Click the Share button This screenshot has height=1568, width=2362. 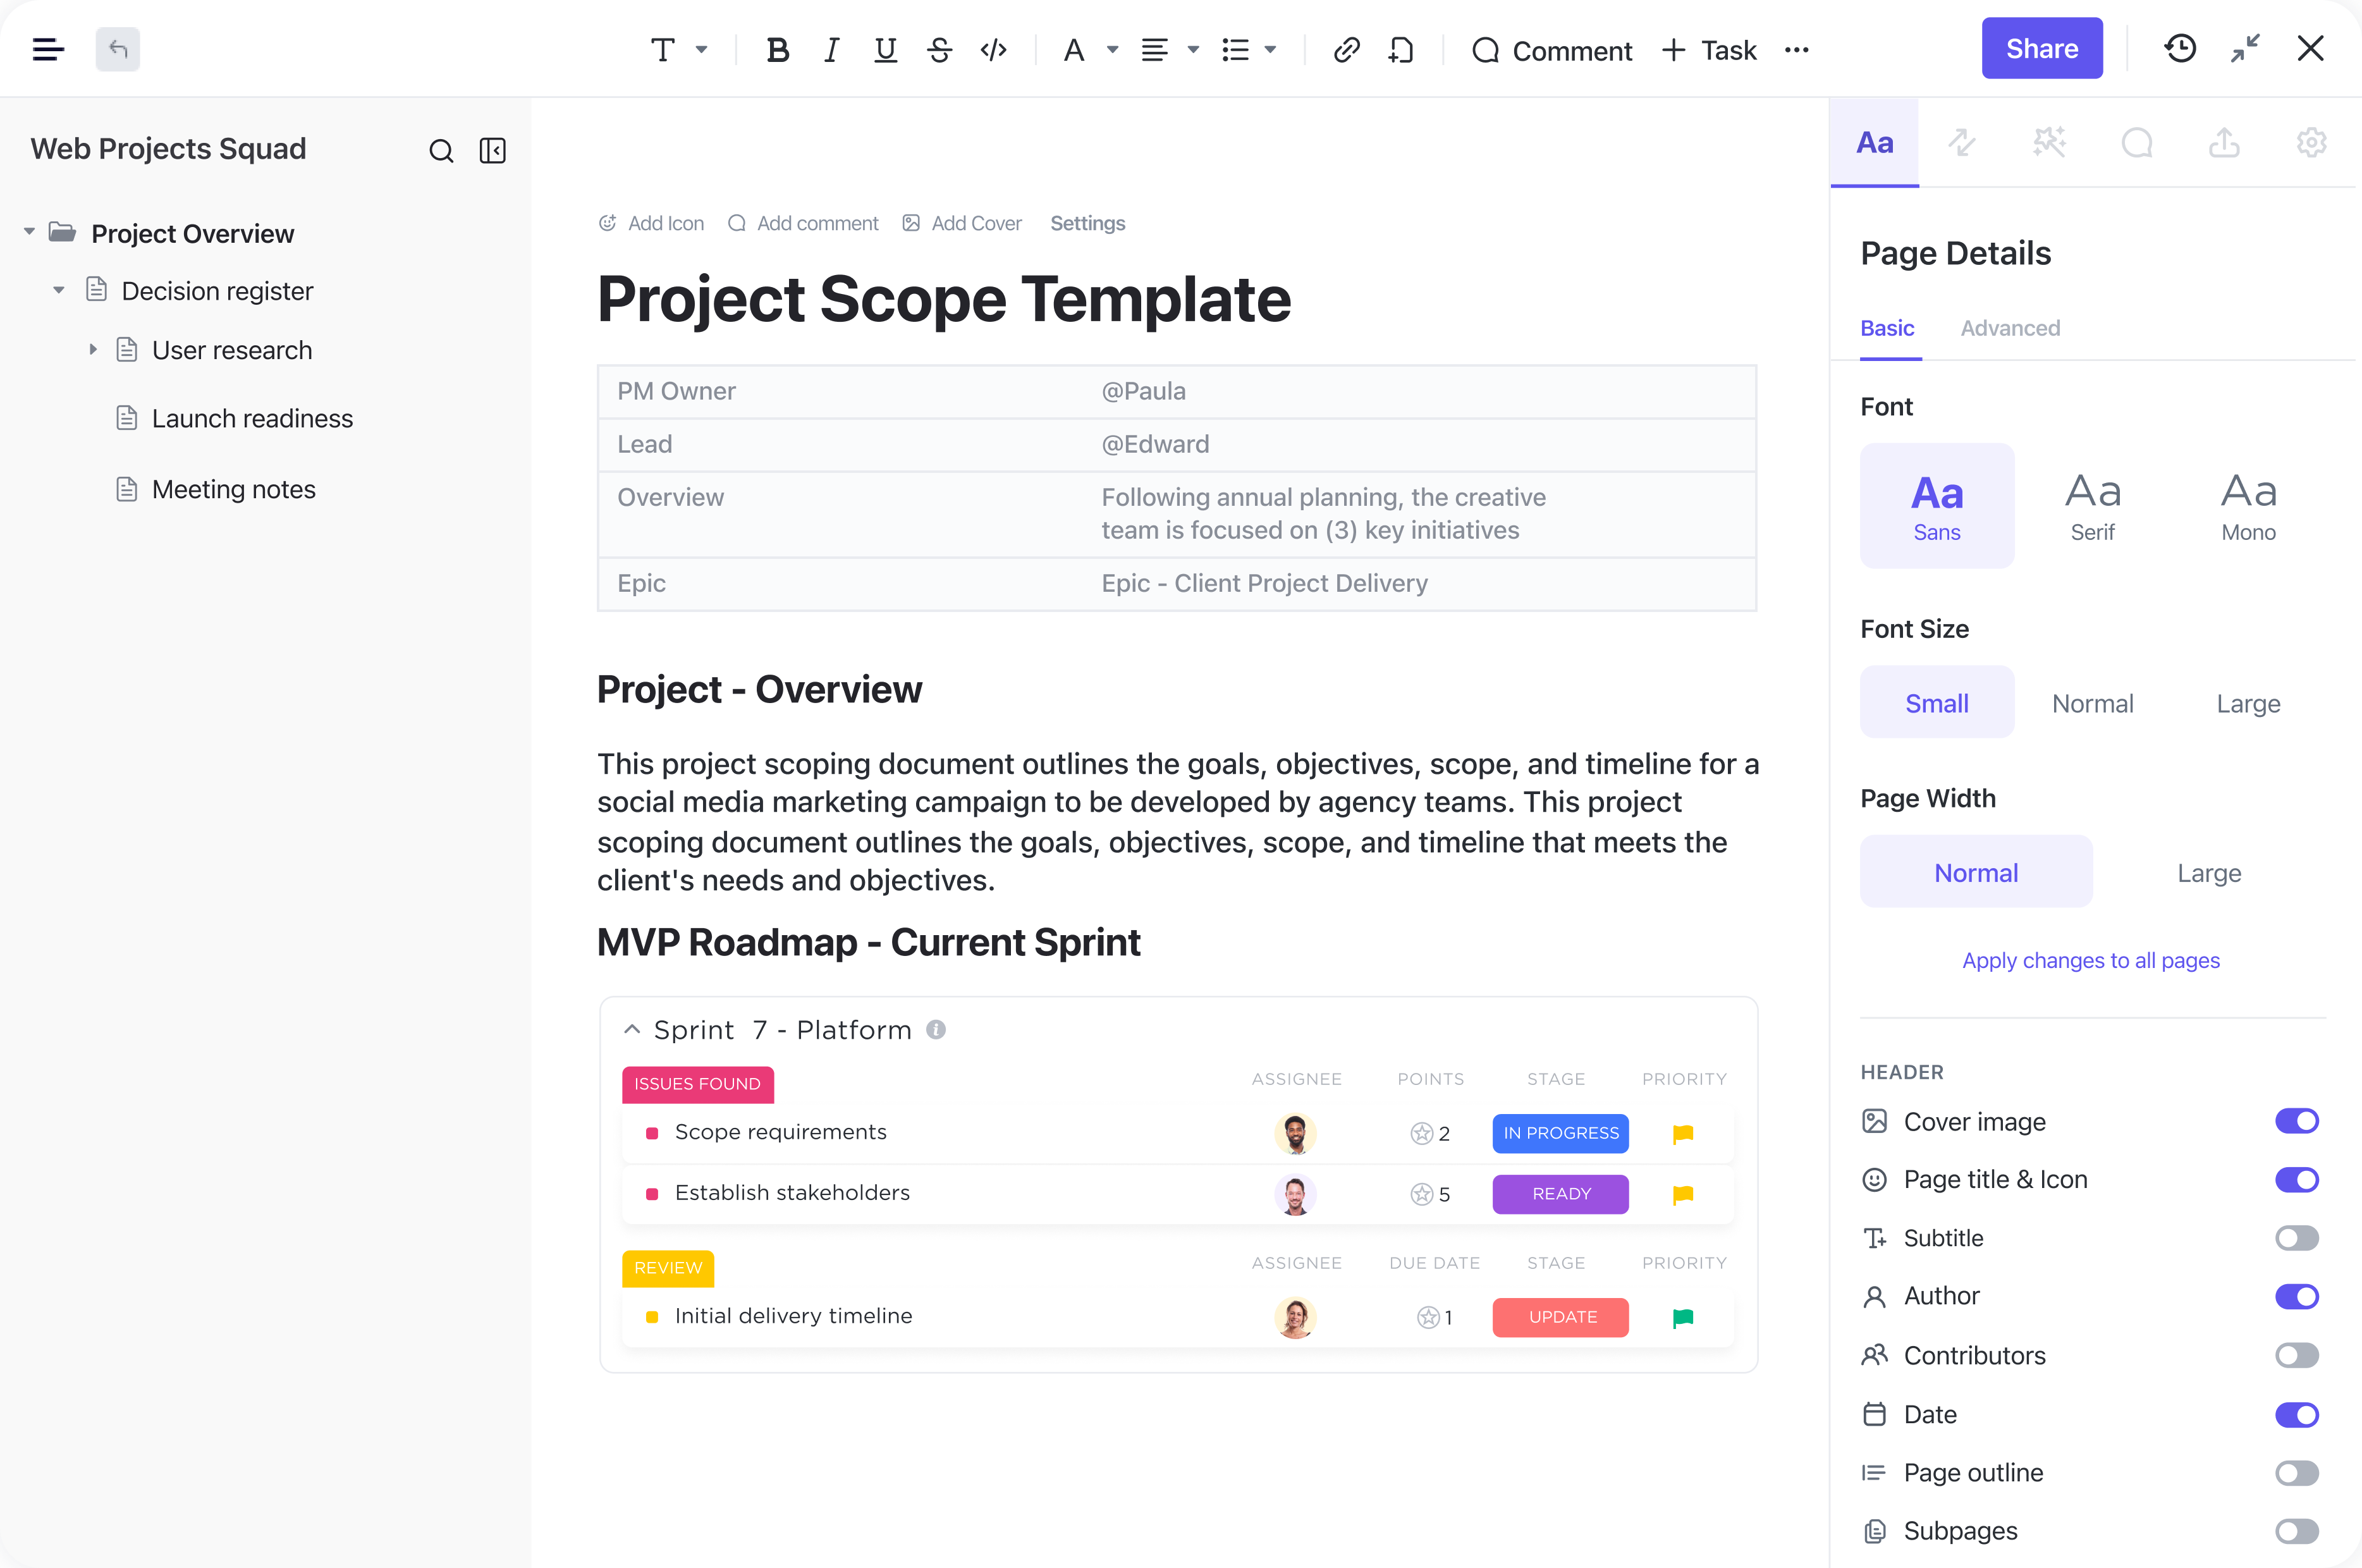[2041, 48]
